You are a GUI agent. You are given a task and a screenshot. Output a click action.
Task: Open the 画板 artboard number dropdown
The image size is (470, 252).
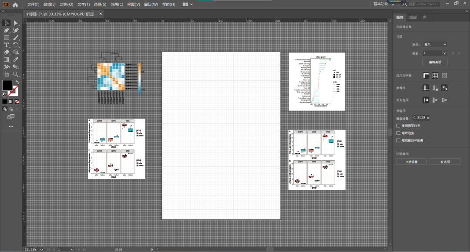click(x=445, y=53)
